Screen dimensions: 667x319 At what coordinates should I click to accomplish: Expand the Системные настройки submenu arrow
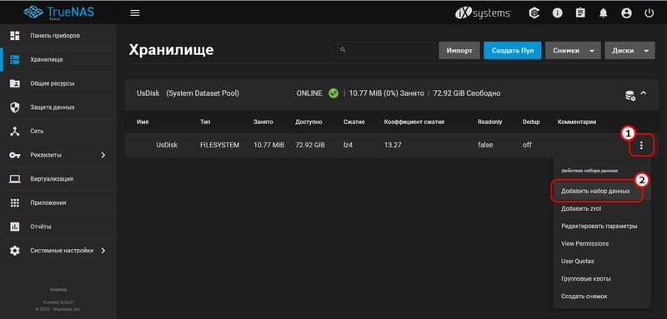click(x=103, y=251)
